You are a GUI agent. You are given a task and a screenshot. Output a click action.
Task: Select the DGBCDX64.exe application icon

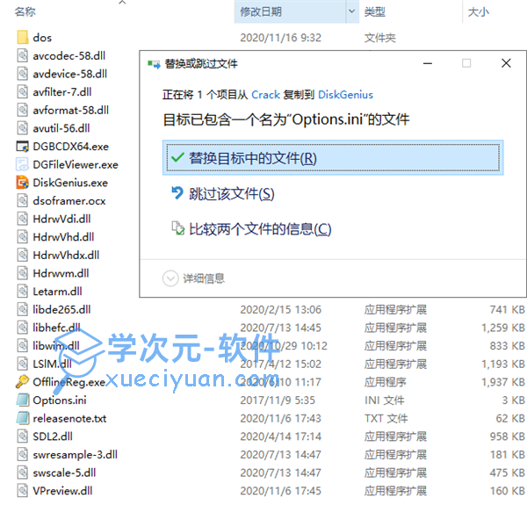pos(23,147)
